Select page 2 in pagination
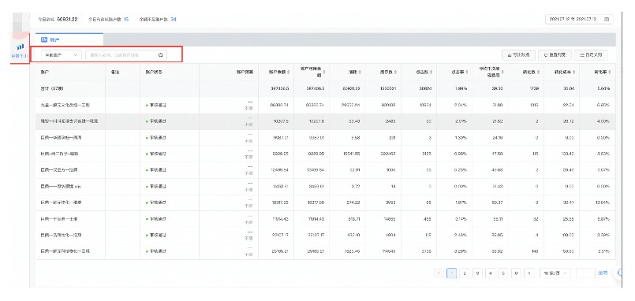 click(x=465, y=273)
